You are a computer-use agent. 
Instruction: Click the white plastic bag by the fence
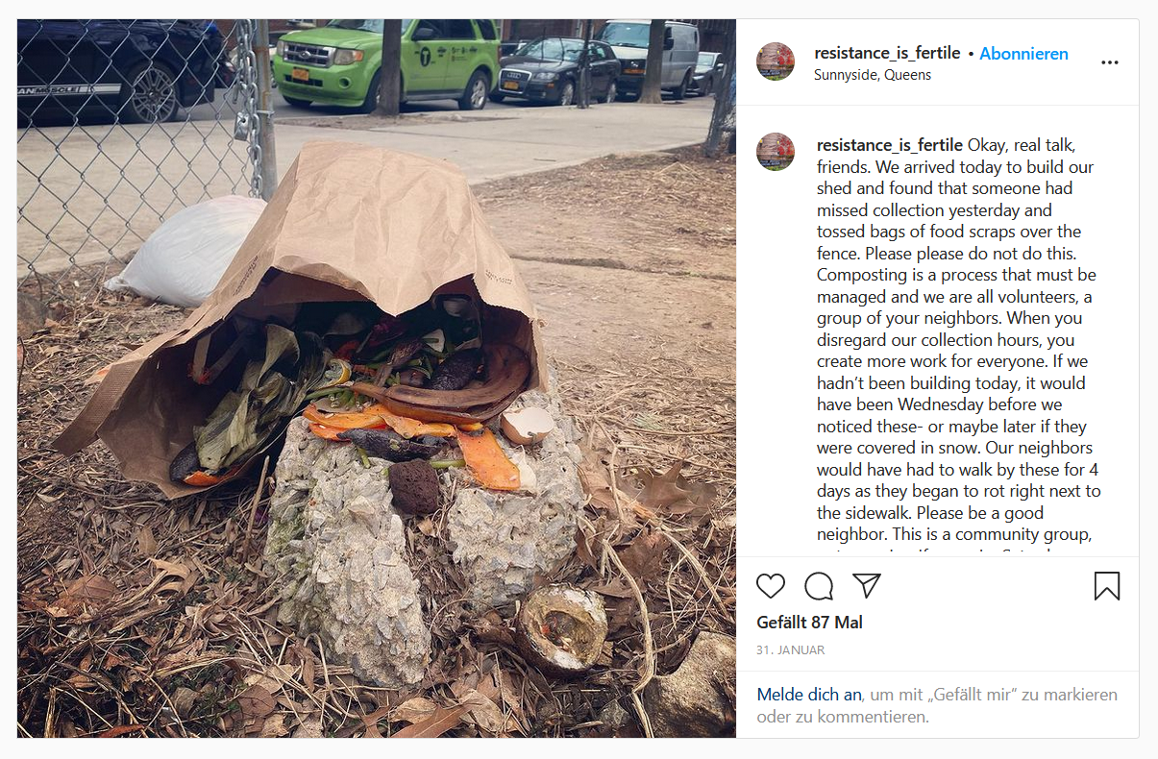point(187,250)
